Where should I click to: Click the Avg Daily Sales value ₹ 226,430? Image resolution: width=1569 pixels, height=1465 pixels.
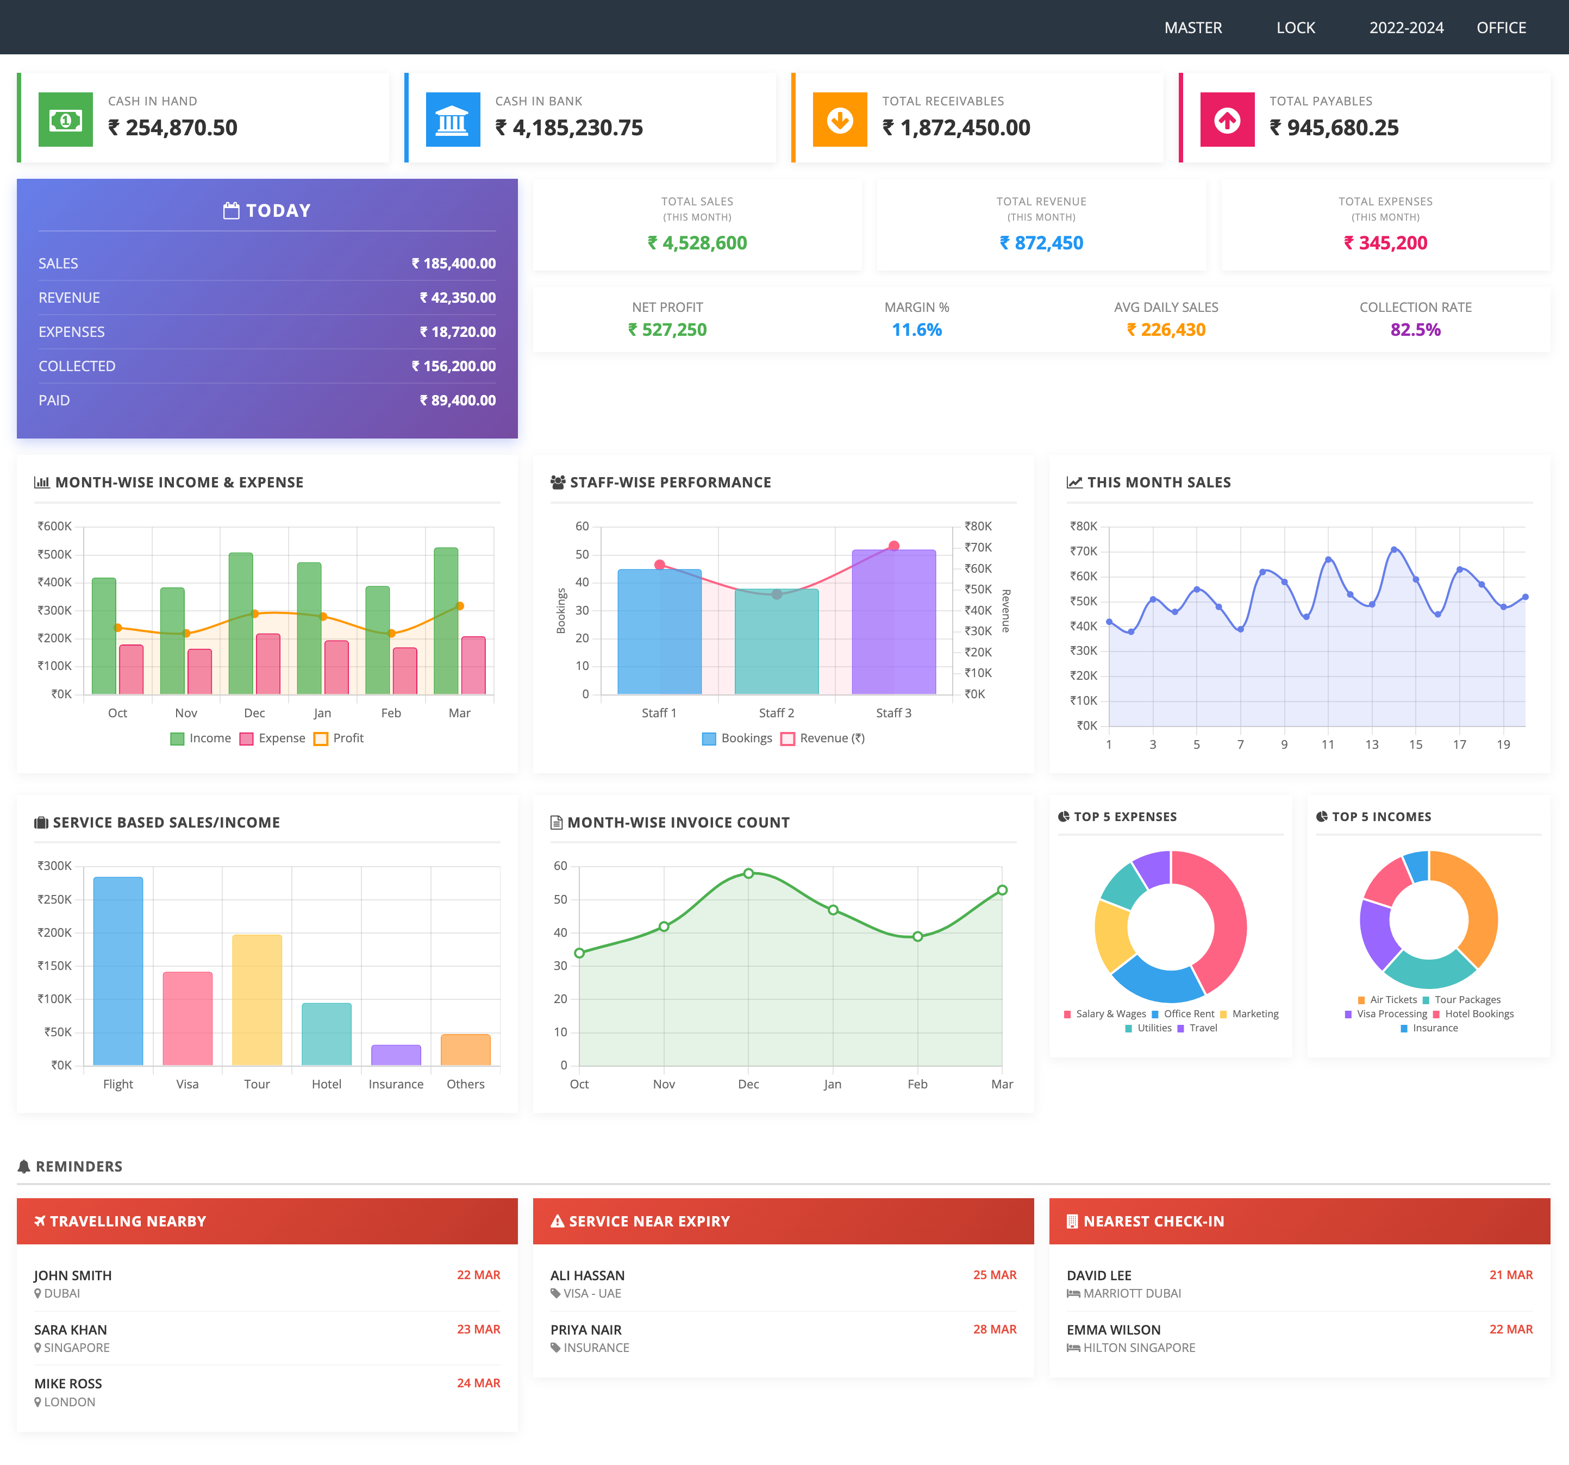tap(1166, 330)
